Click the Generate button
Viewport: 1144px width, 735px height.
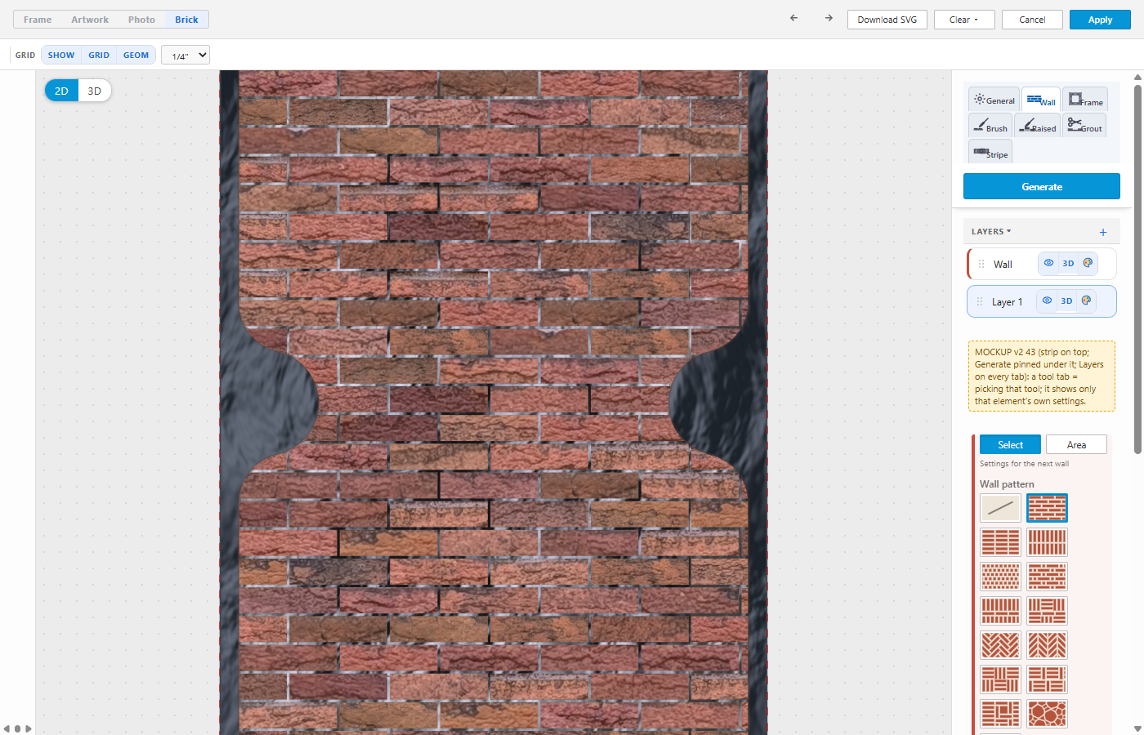[x=1042, y=186]
